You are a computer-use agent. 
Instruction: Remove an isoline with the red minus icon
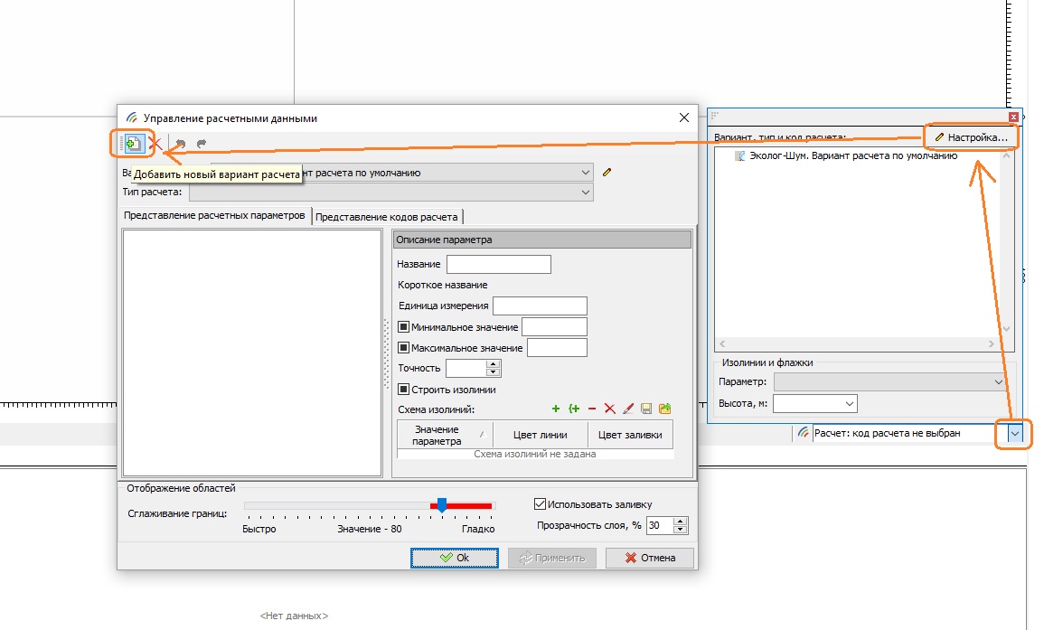click(592, 409)
